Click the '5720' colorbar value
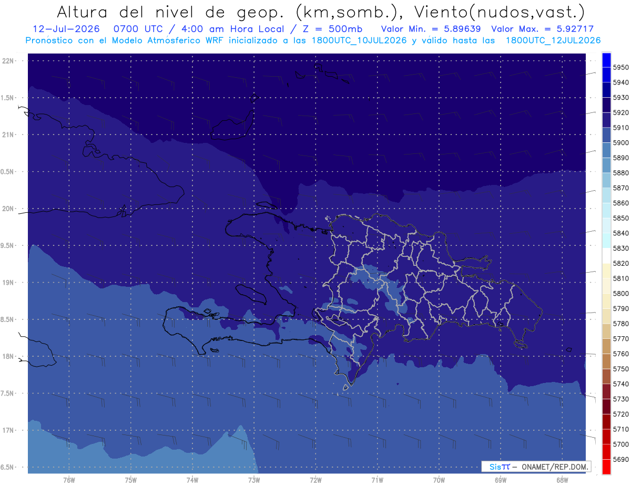Image resolution: width=631 pixels, height=487 pixels. (x=621, y=414)
